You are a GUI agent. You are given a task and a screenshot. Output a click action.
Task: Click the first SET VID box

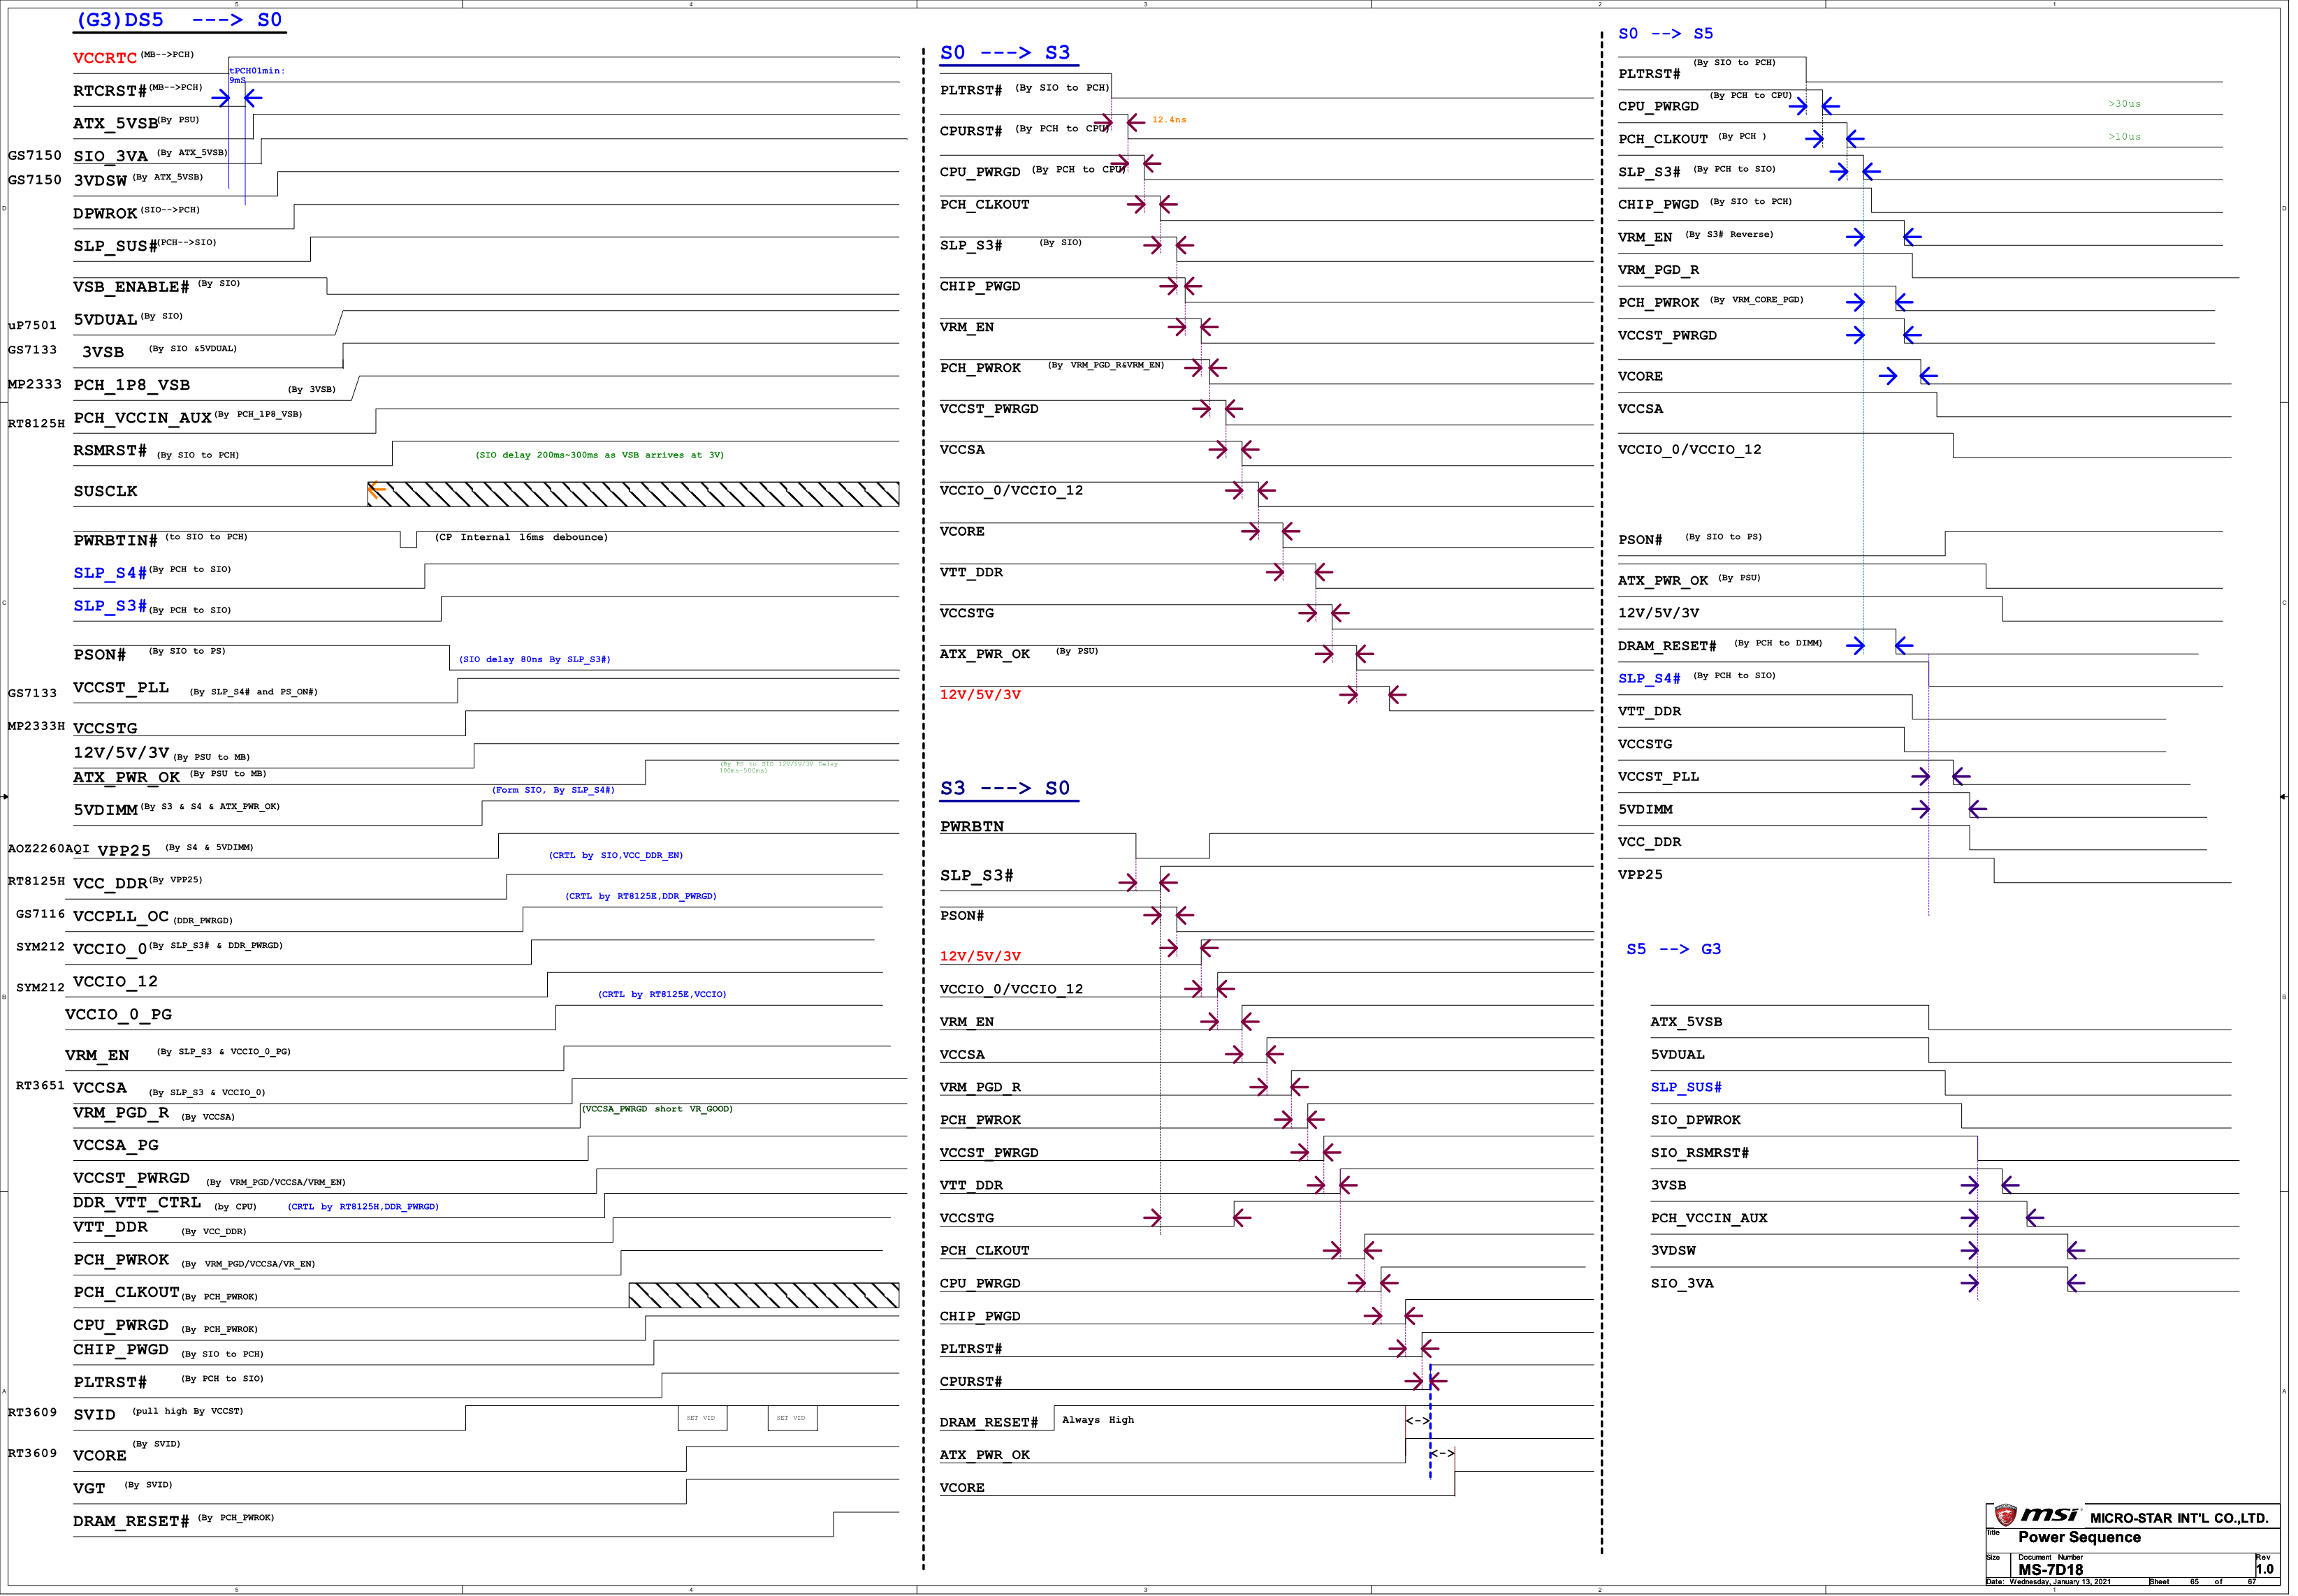point(701,1418)
